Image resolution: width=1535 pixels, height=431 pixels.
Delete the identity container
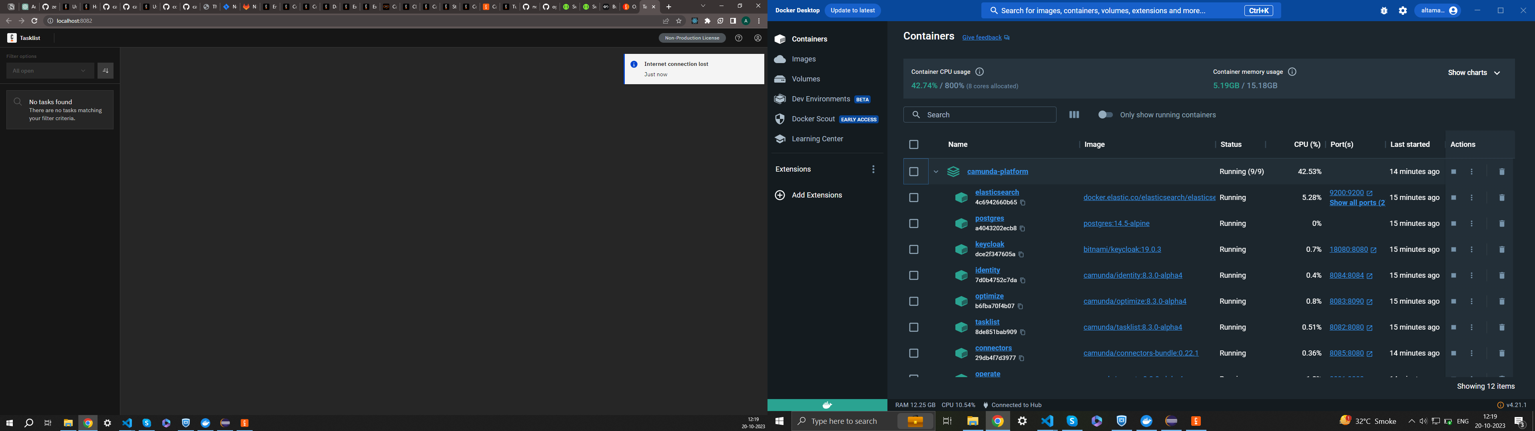point(1502,276)
